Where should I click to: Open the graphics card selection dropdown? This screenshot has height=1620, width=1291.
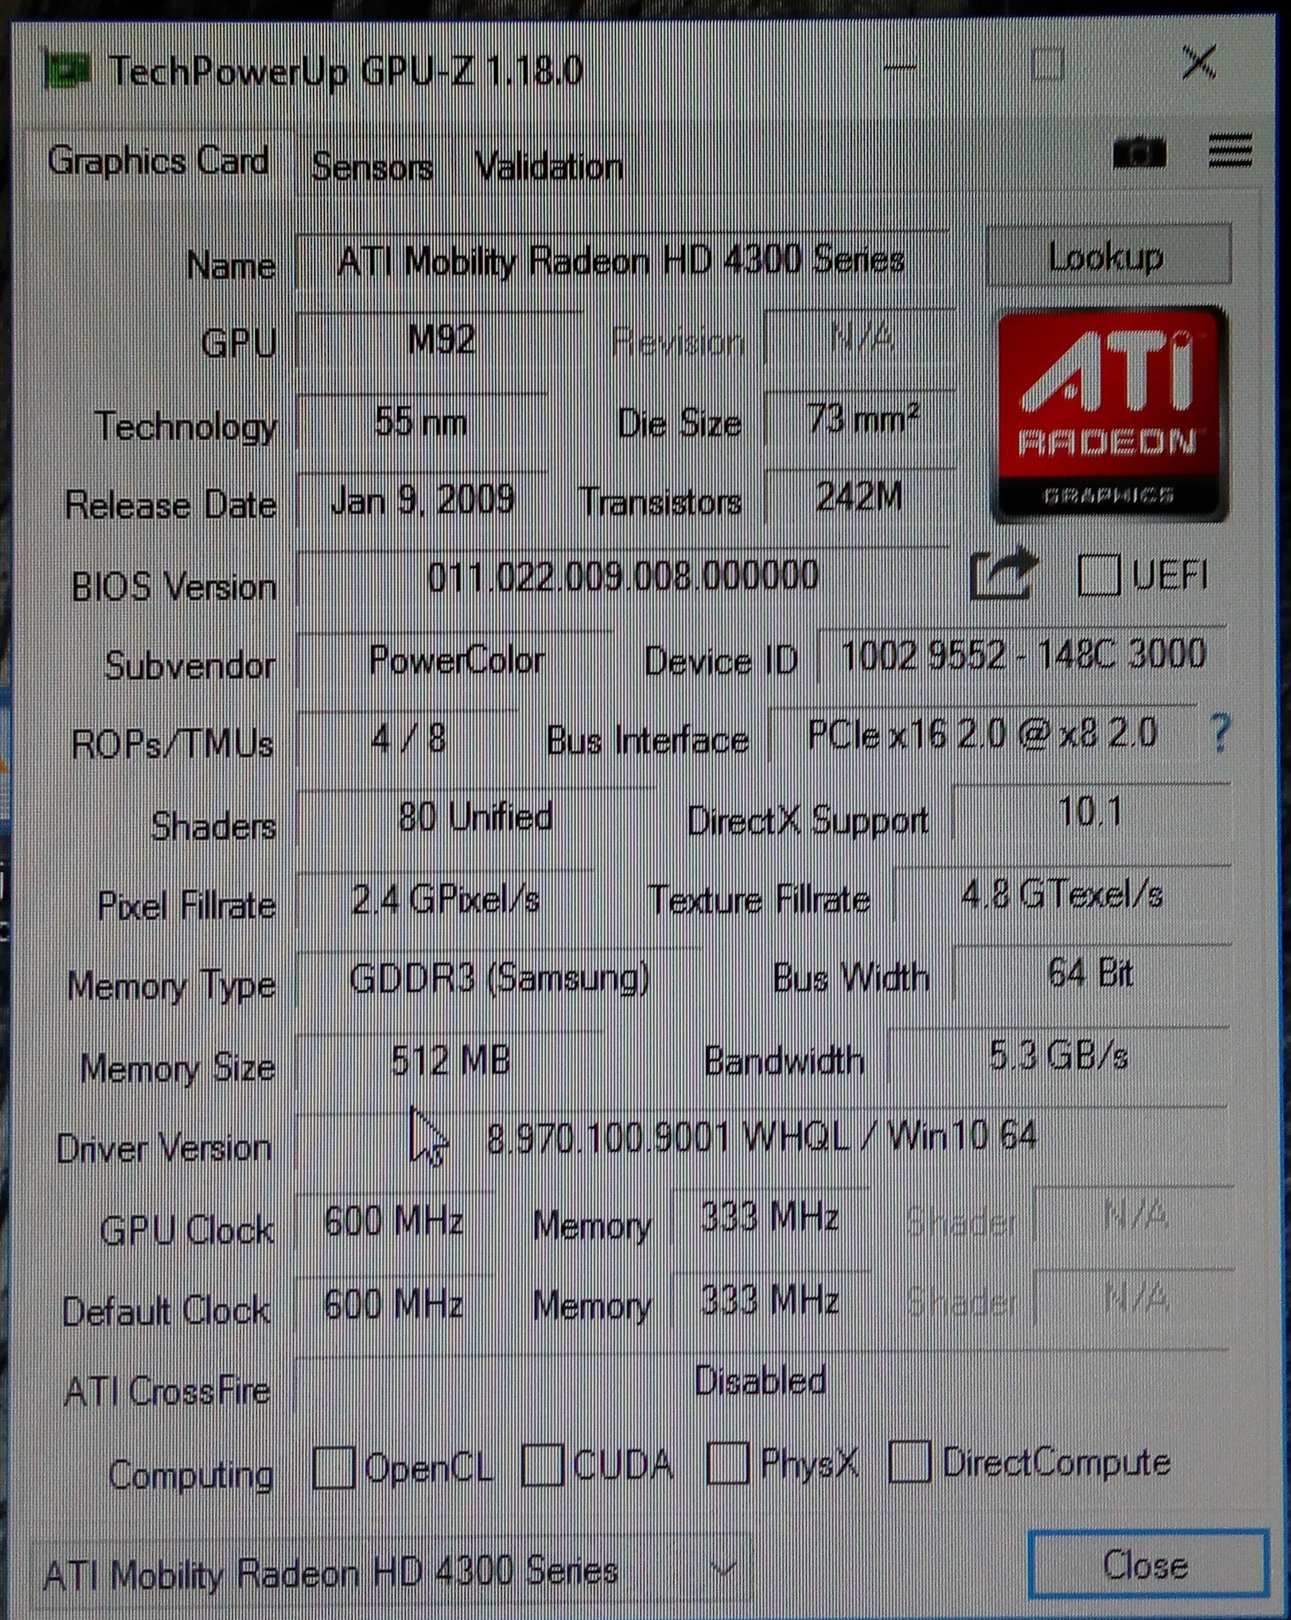(391, 1571)
